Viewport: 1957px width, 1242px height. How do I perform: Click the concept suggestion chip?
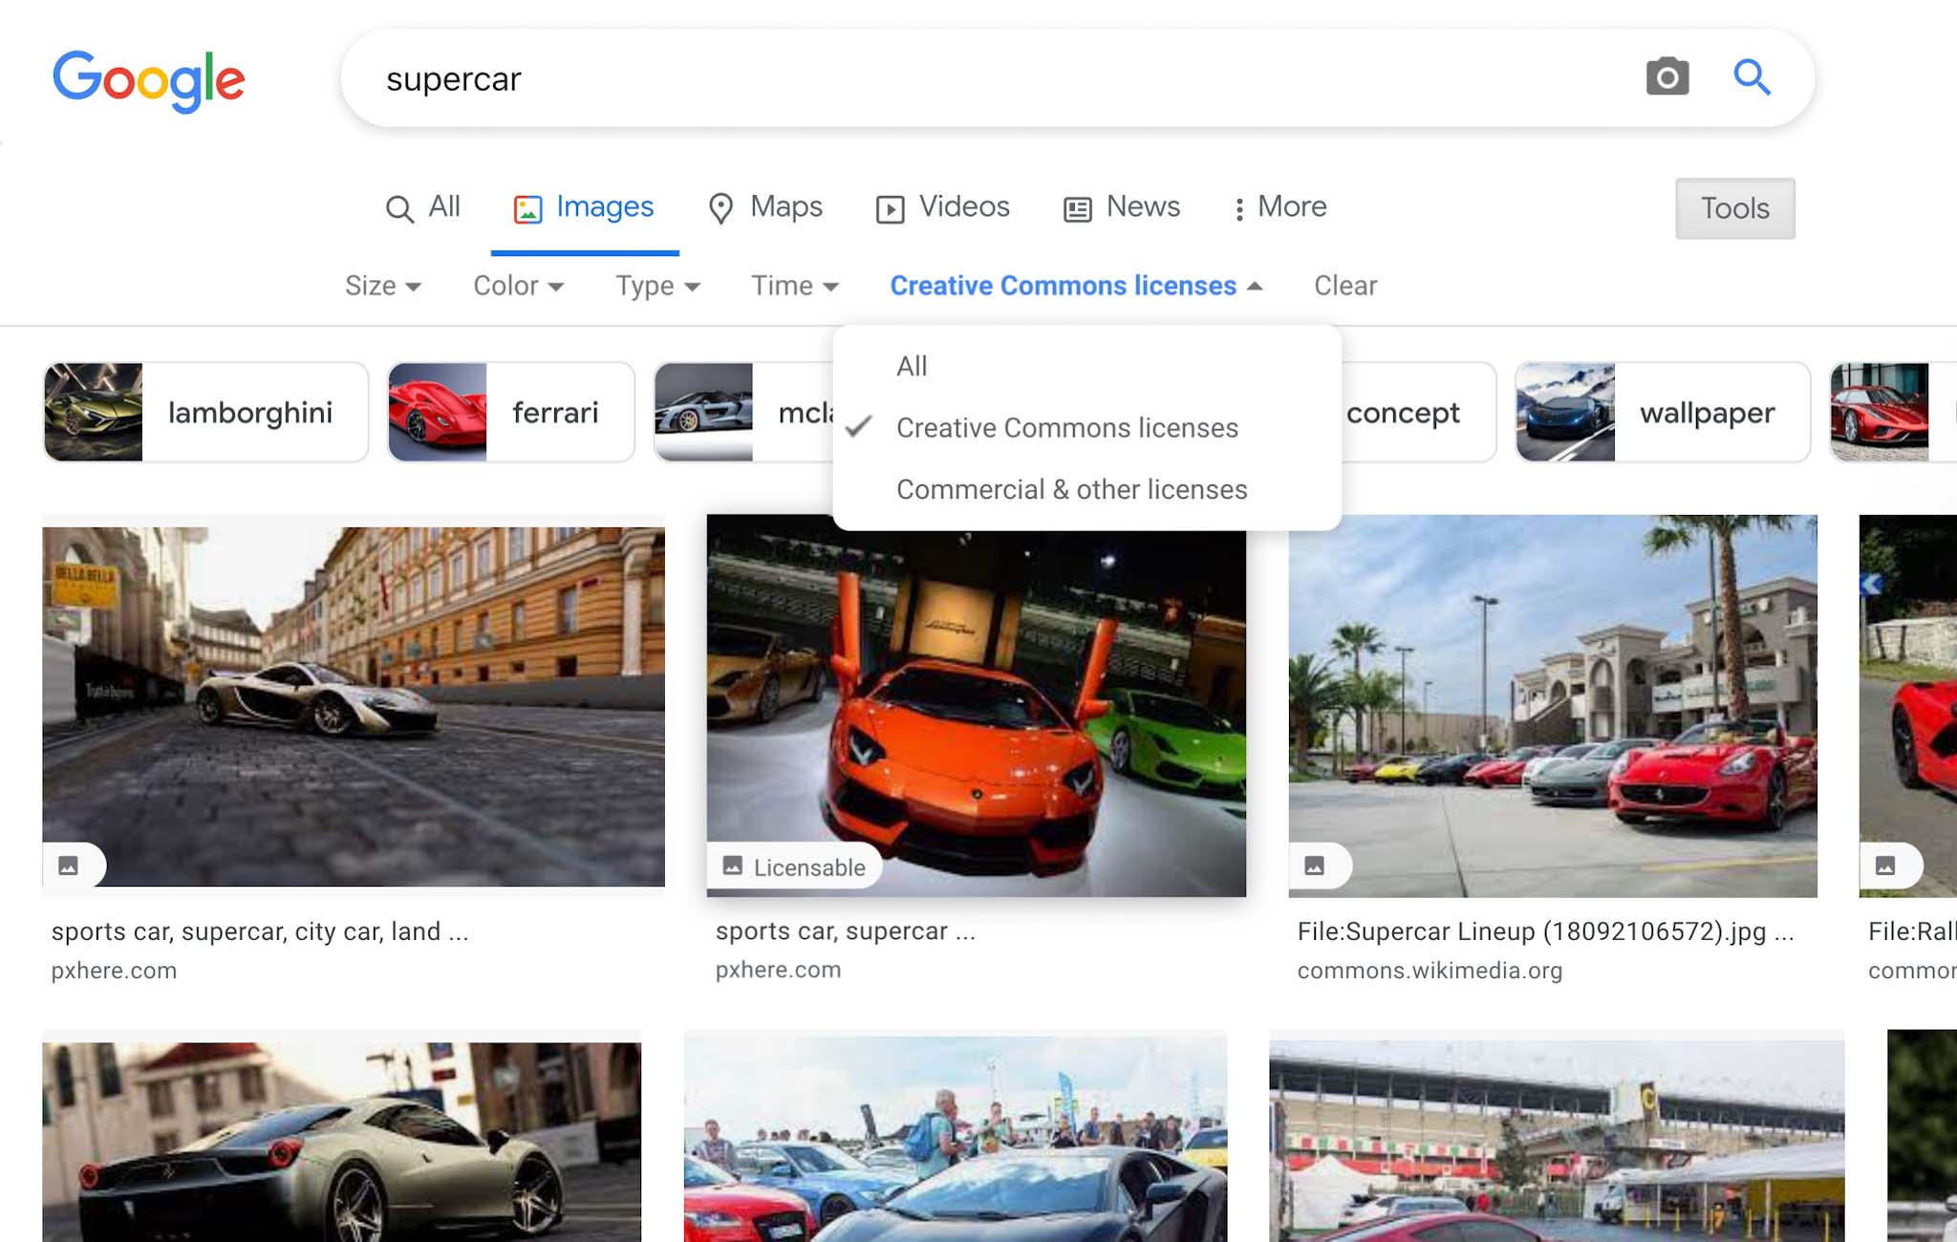(x=1417, y=412)
